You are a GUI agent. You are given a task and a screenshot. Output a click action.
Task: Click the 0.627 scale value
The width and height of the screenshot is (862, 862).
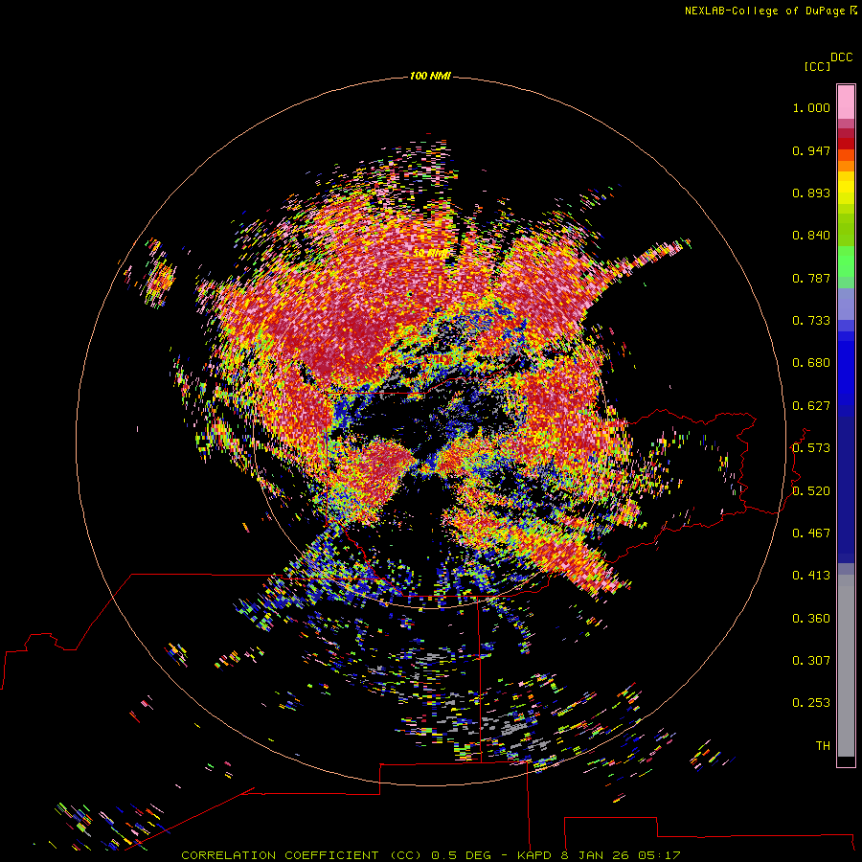(811, 406)
